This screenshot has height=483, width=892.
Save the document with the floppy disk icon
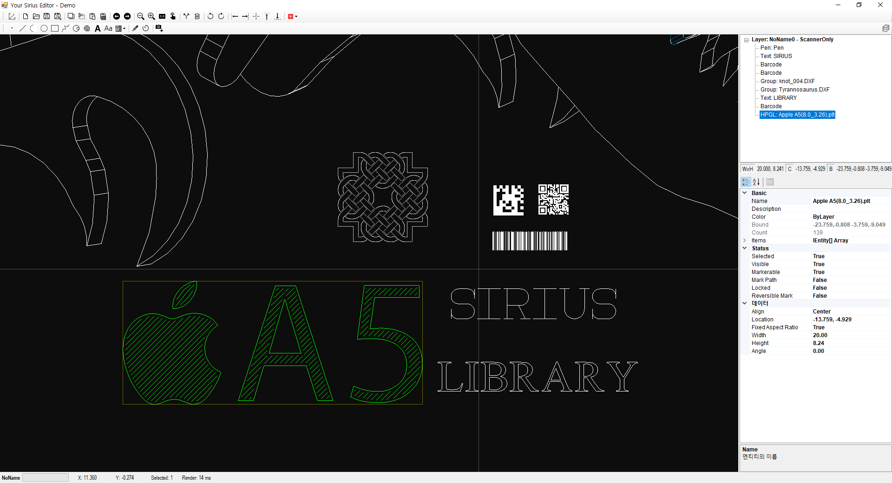pos(46,16)
